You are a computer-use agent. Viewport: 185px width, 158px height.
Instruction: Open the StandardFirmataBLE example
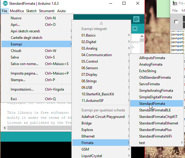click(156, 110)
